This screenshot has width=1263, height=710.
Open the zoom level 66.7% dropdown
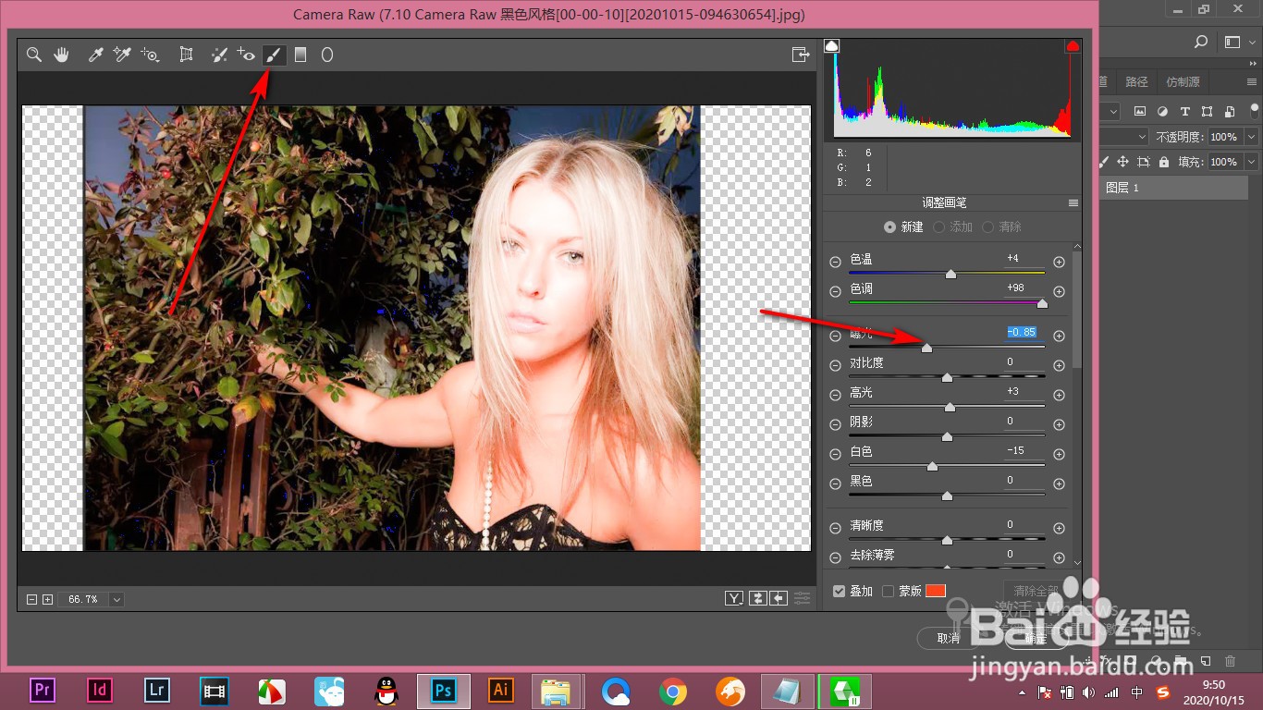click(x=116, y=599)
